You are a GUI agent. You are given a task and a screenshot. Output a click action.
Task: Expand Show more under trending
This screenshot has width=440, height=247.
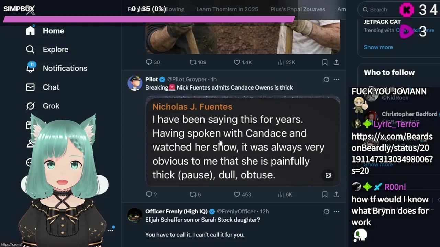378,47
